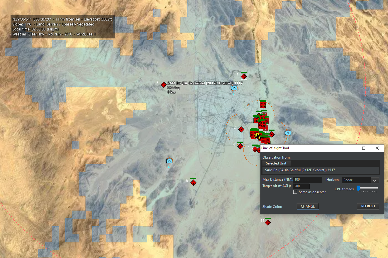Screen dimensions: 388x258
Task: Select the red ground unit labeled 8
Action: (x=193, y=183)
